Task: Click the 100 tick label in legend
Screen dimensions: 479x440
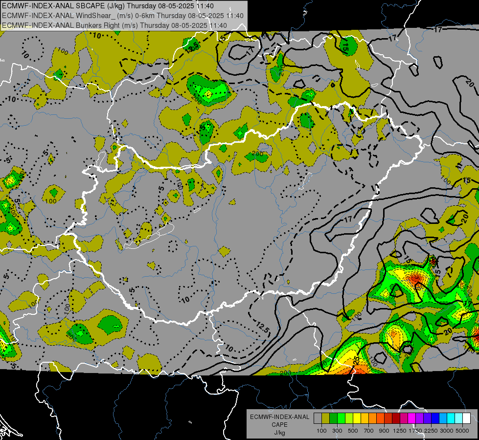Action: (x=321, y=431)
